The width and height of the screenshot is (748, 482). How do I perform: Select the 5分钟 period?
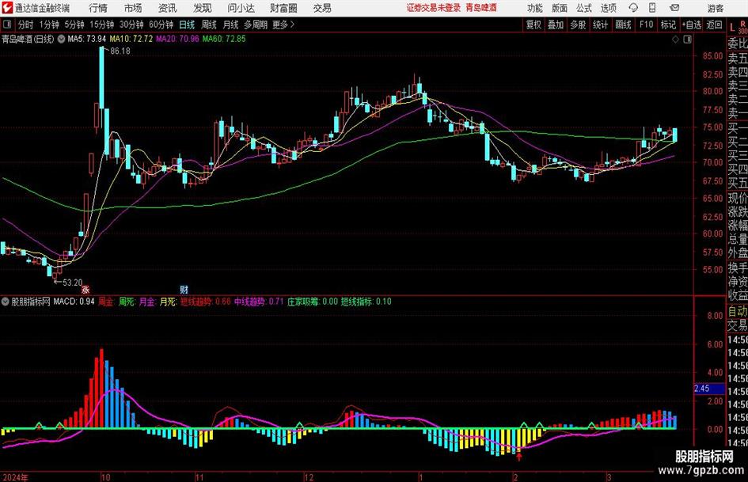(74, 25)
